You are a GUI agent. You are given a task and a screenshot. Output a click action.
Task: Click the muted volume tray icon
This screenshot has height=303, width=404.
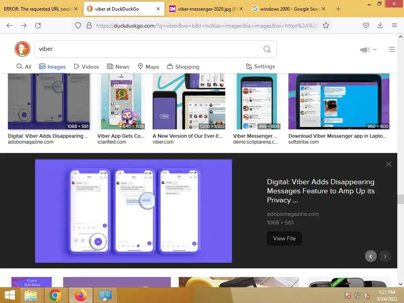(x=367, y=296)
